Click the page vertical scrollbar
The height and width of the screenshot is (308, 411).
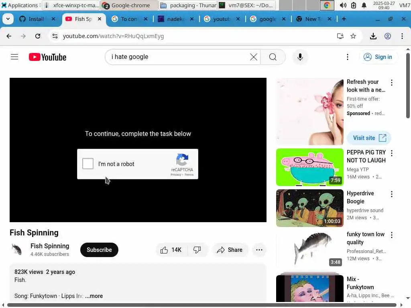click(408, 86)
